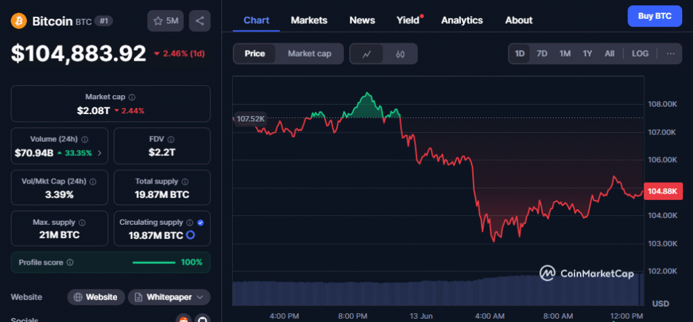Add Bitcoin to watchlist with star button
Screen dimensions: 693x322
[165, 21]
